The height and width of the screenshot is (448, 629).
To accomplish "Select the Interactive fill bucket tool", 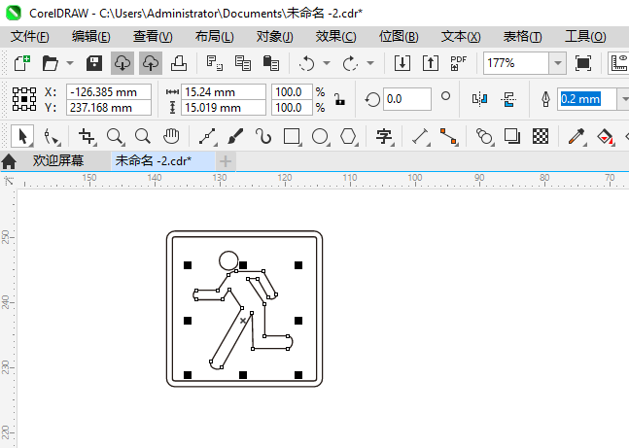I will (x=605, y=136).
